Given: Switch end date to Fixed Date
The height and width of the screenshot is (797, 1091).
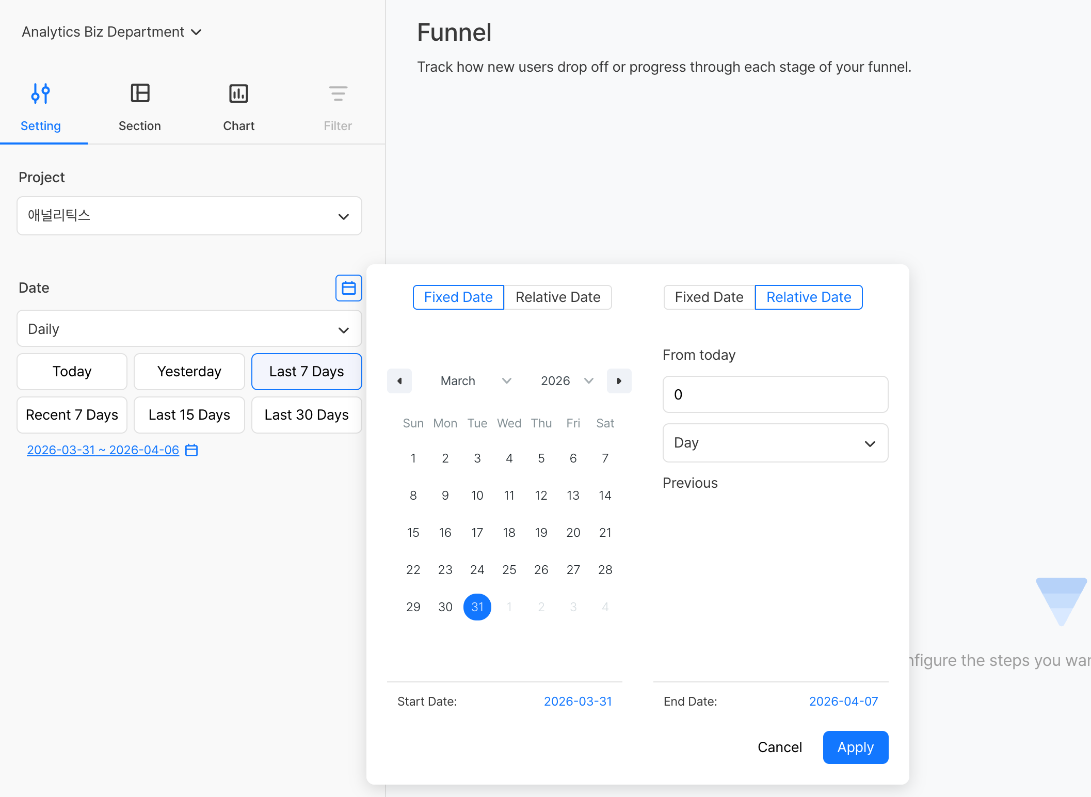Looking at the screenshot, I should (x=709, y=297).
